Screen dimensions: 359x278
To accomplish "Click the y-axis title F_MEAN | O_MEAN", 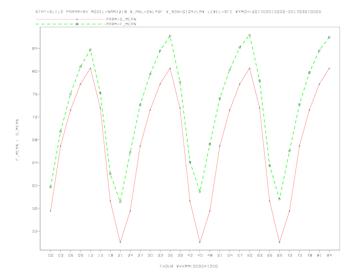I will [x=17, y=140].
